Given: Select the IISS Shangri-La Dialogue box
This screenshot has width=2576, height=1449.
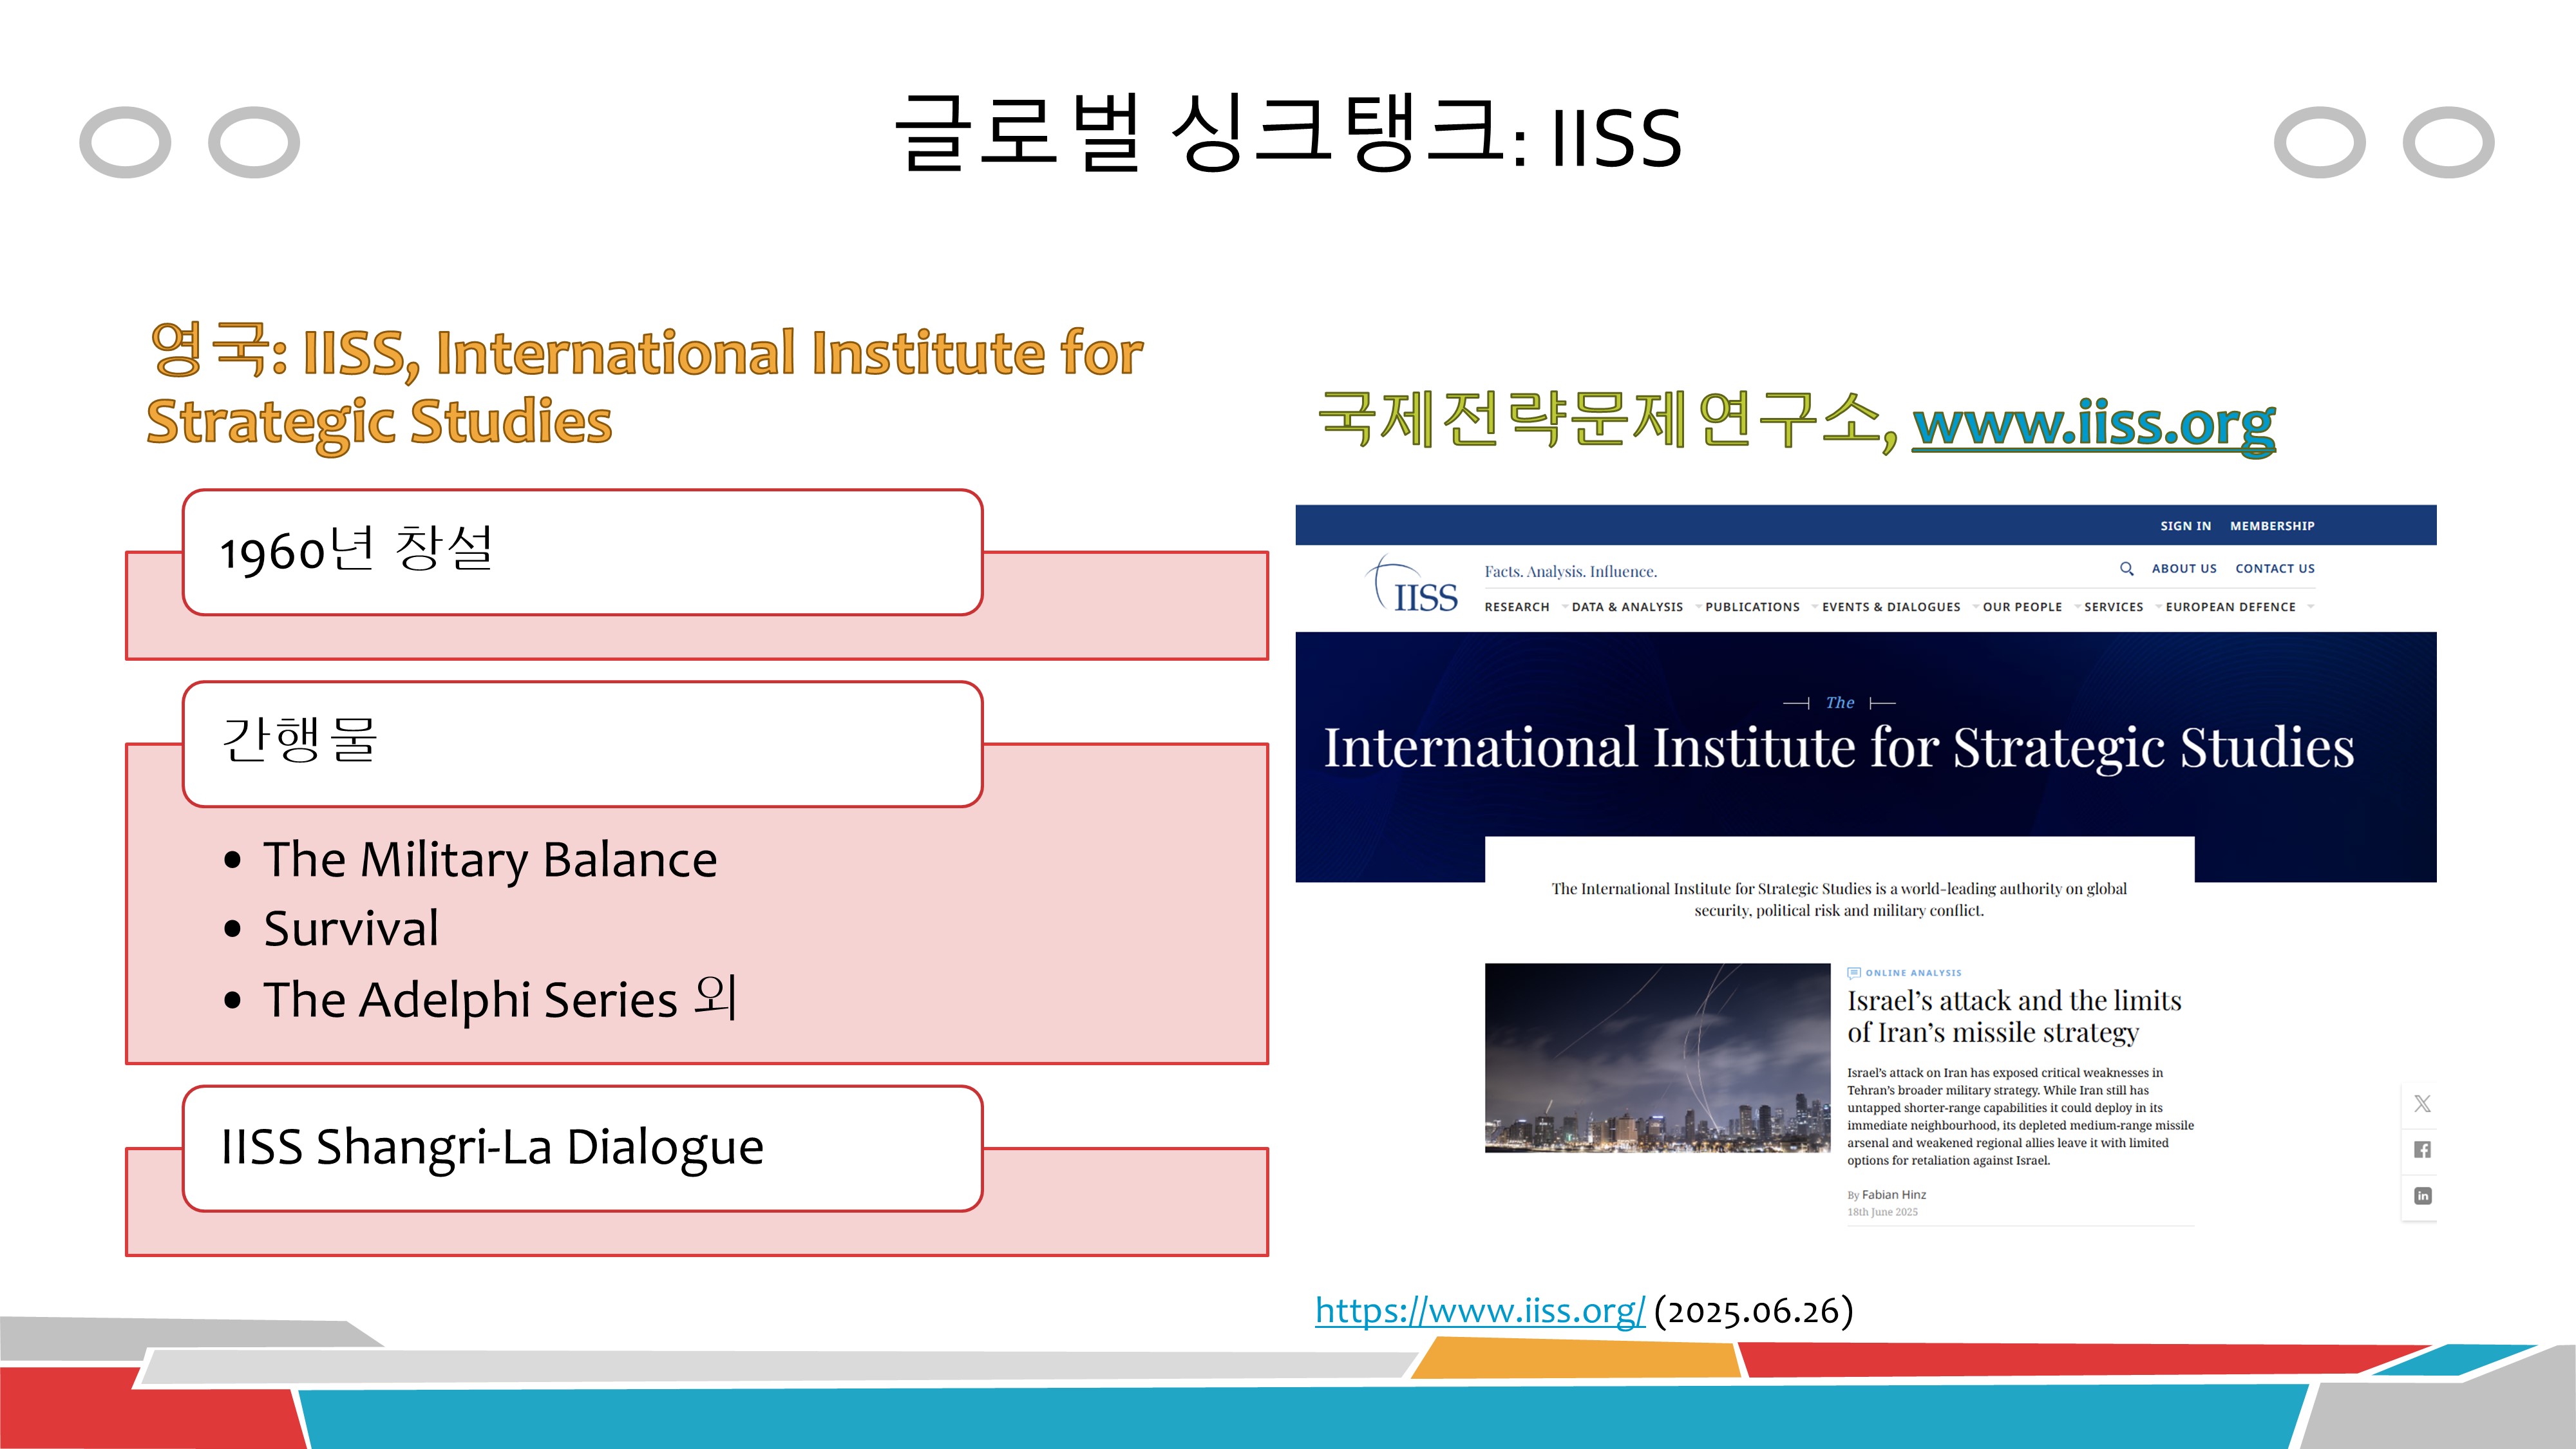Looking at the screenshot, I should click(x=582, y=1148).
